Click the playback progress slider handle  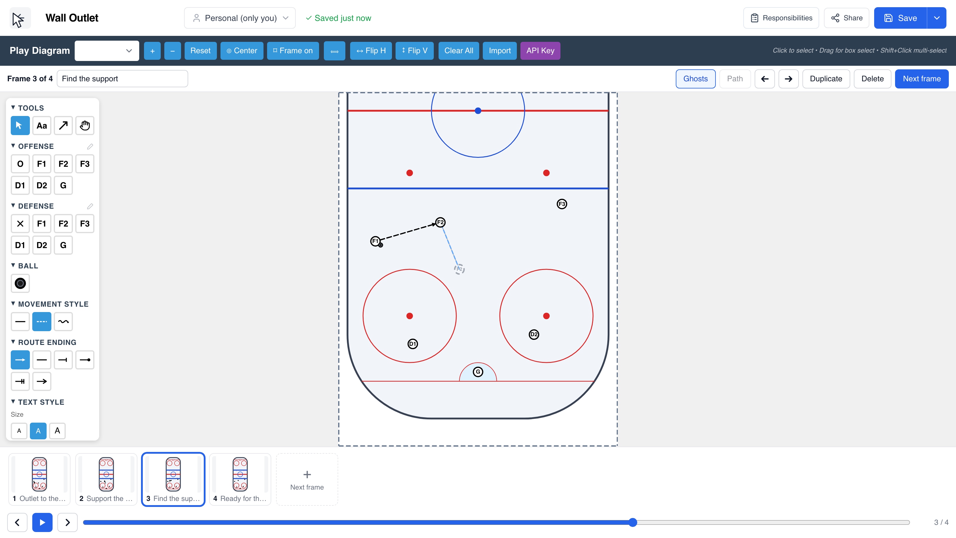(633, 522)
